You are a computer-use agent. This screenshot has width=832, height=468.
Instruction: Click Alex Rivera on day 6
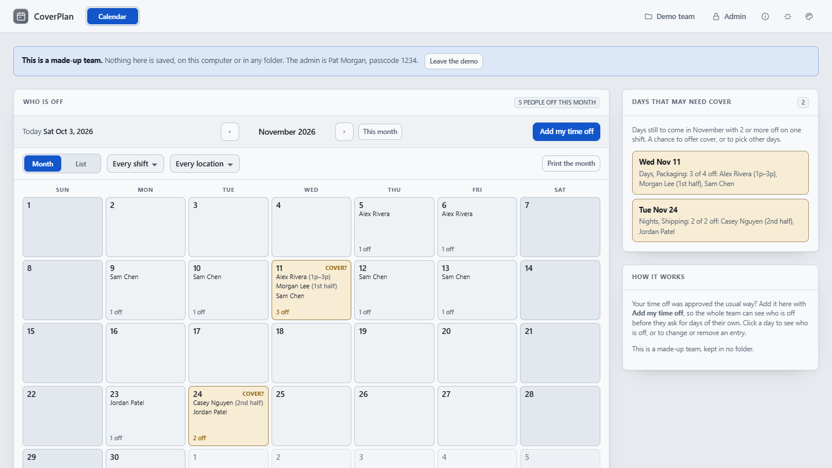click(x=457, y=214)
